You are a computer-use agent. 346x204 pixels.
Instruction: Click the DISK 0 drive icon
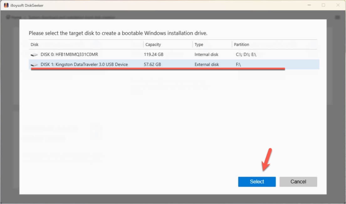point(34,55)
